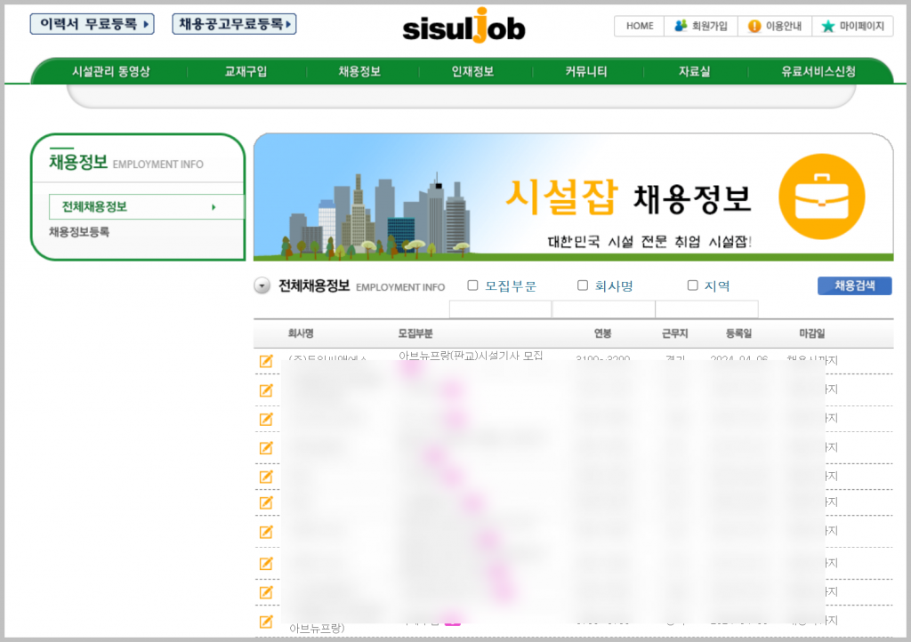Image resolution: width=911 pixels, height=642 pixels.
Task: Click the sisuljob logo
Action: click(x=464, y=26)
